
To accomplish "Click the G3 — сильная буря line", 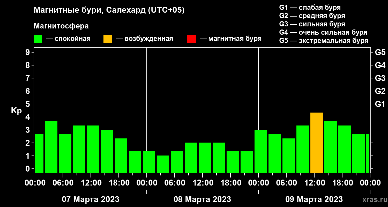I will pyautogui.click(x=312, y=24).
